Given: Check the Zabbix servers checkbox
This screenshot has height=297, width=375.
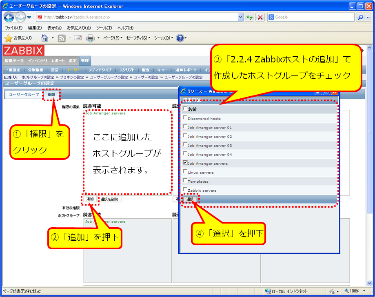Looking at the screenshot, I should (185, 189).
